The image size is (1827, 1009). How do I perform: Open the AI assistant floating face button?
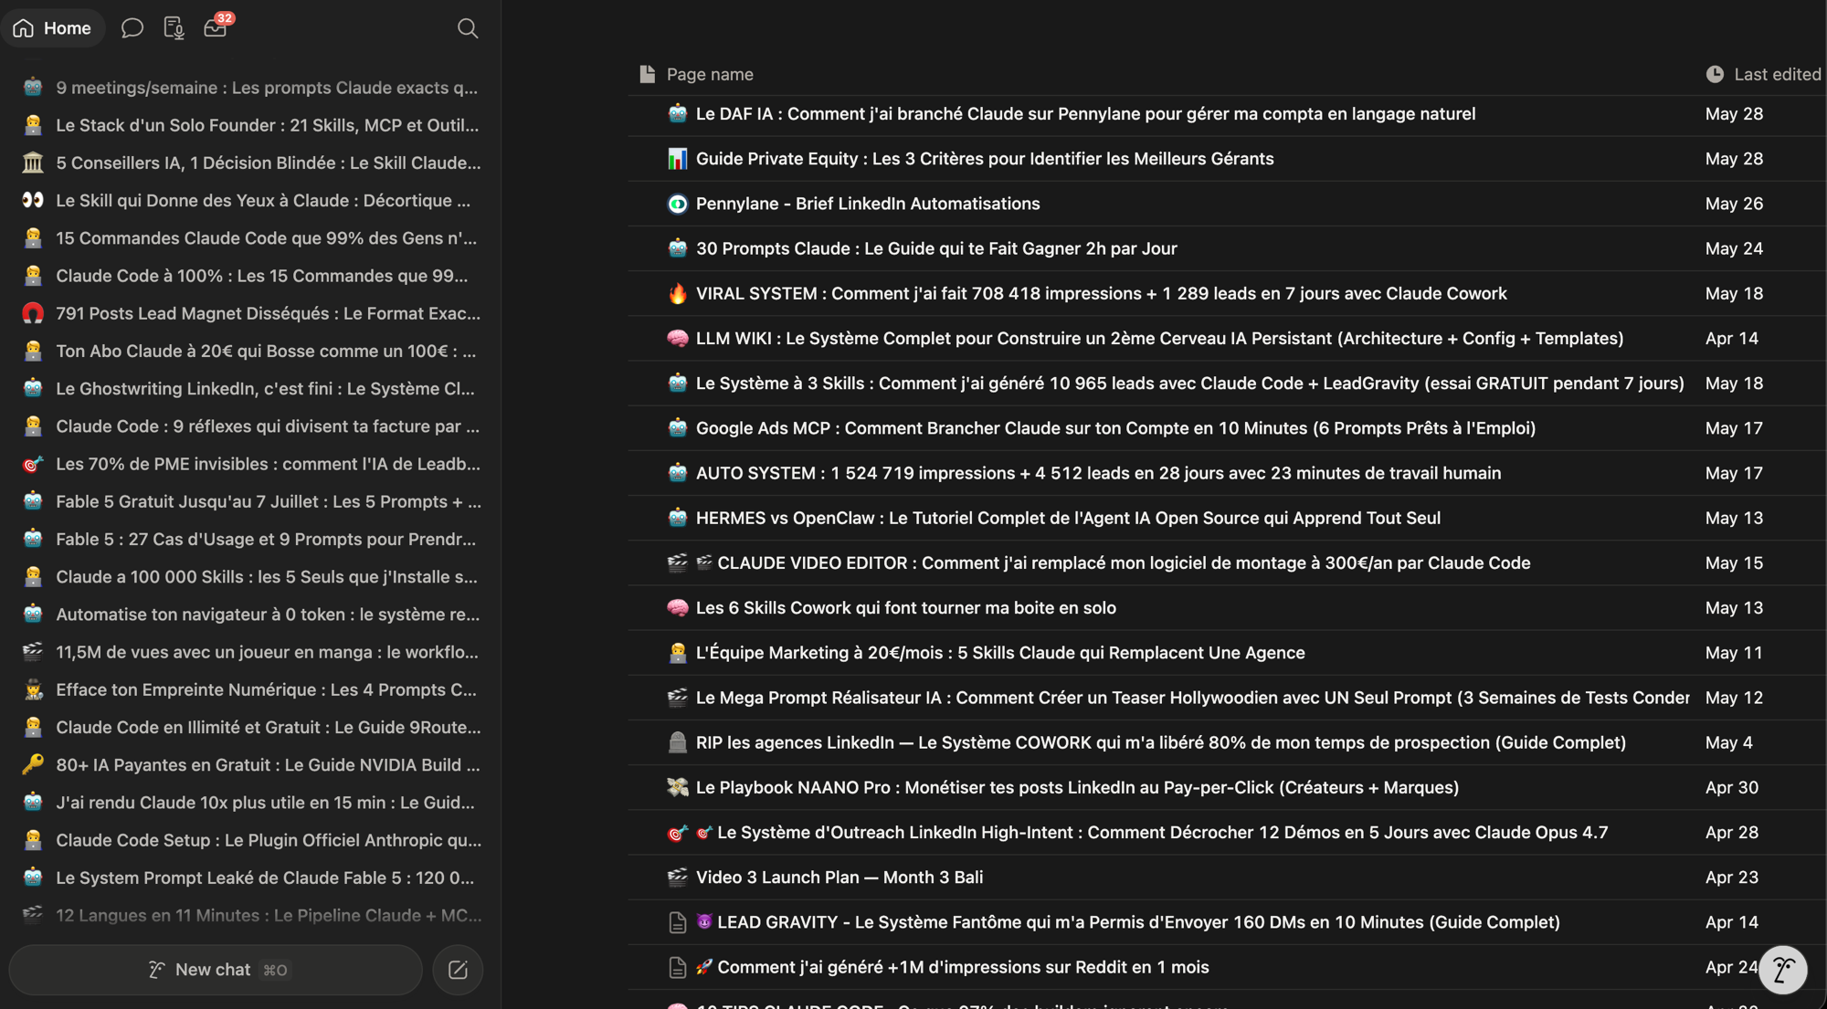(x=1782, y=970)
